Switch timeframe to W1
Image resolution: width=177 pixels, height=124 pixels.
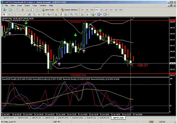[x=116, y=10]
